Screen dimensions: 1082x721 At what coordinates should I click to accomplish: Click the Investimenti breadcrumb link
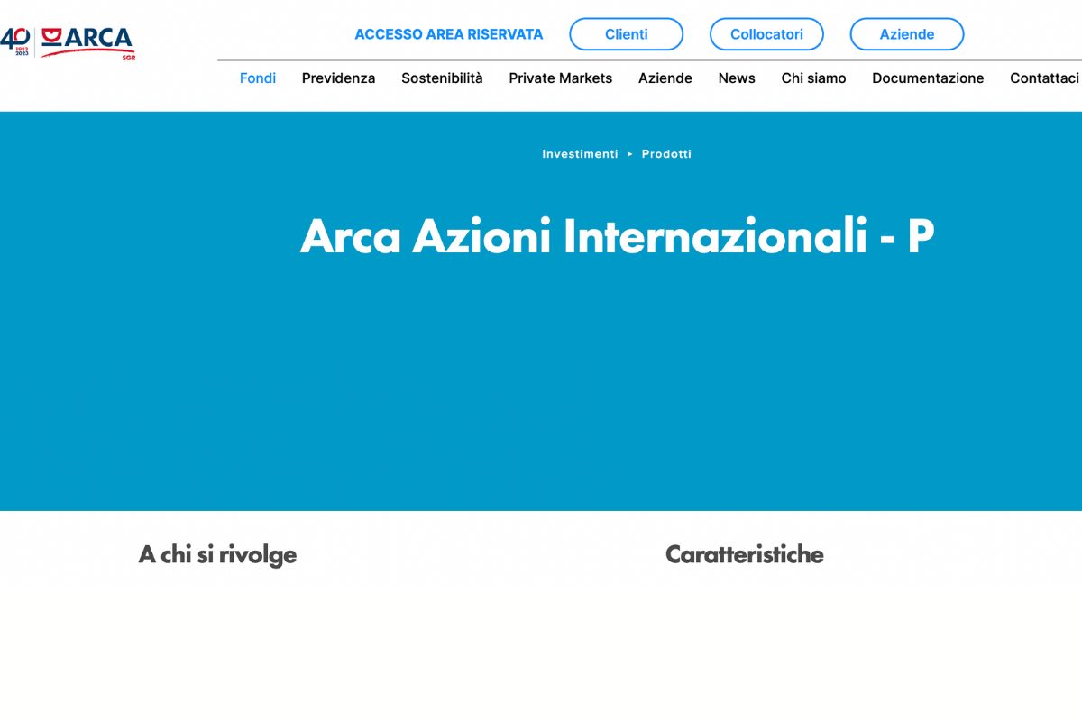pyautogui.click(x=580, y=154)
